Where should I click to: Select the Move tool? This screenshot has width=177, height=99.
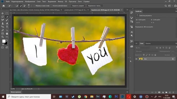click(2, 13)
